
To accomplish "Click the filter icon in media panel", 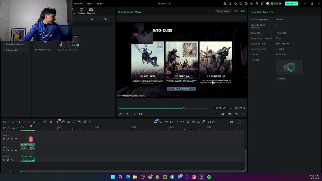I will 105,19.
